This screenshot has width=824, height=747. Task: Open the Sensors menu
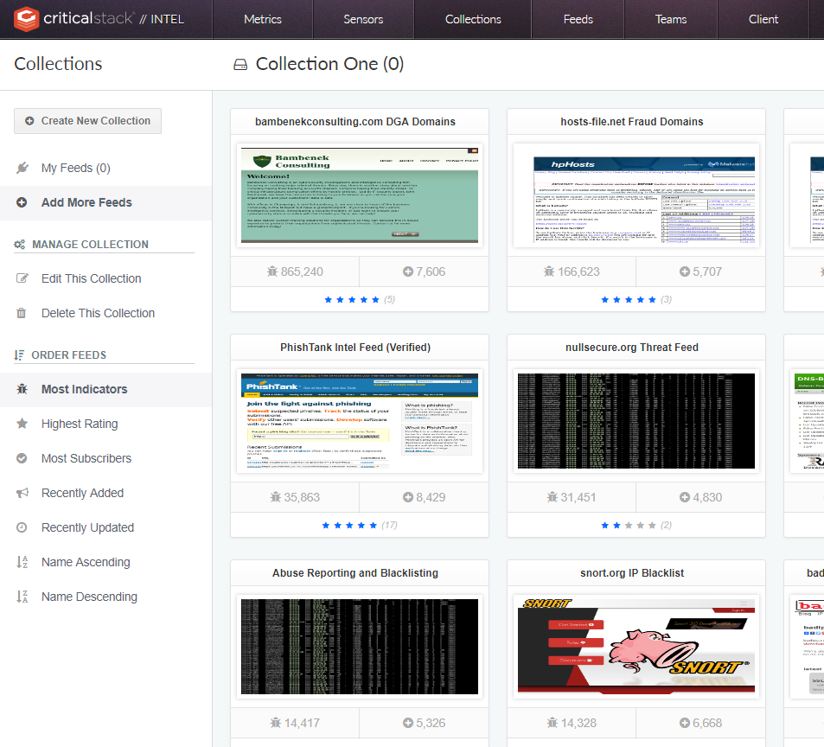coord(363,19)
